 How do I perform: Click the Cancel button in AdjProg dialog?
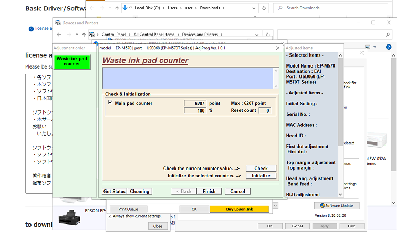pyautogui.click(x=237, y=191)
